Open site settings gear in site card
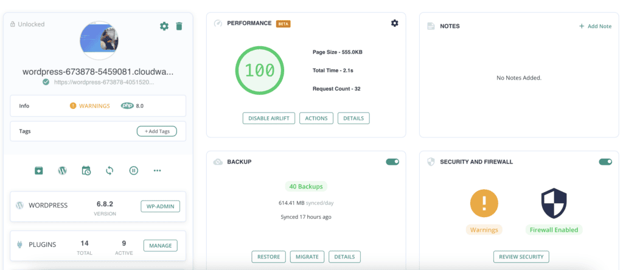Viewport: 623px width, 270px height. click(x=164, y=26)
